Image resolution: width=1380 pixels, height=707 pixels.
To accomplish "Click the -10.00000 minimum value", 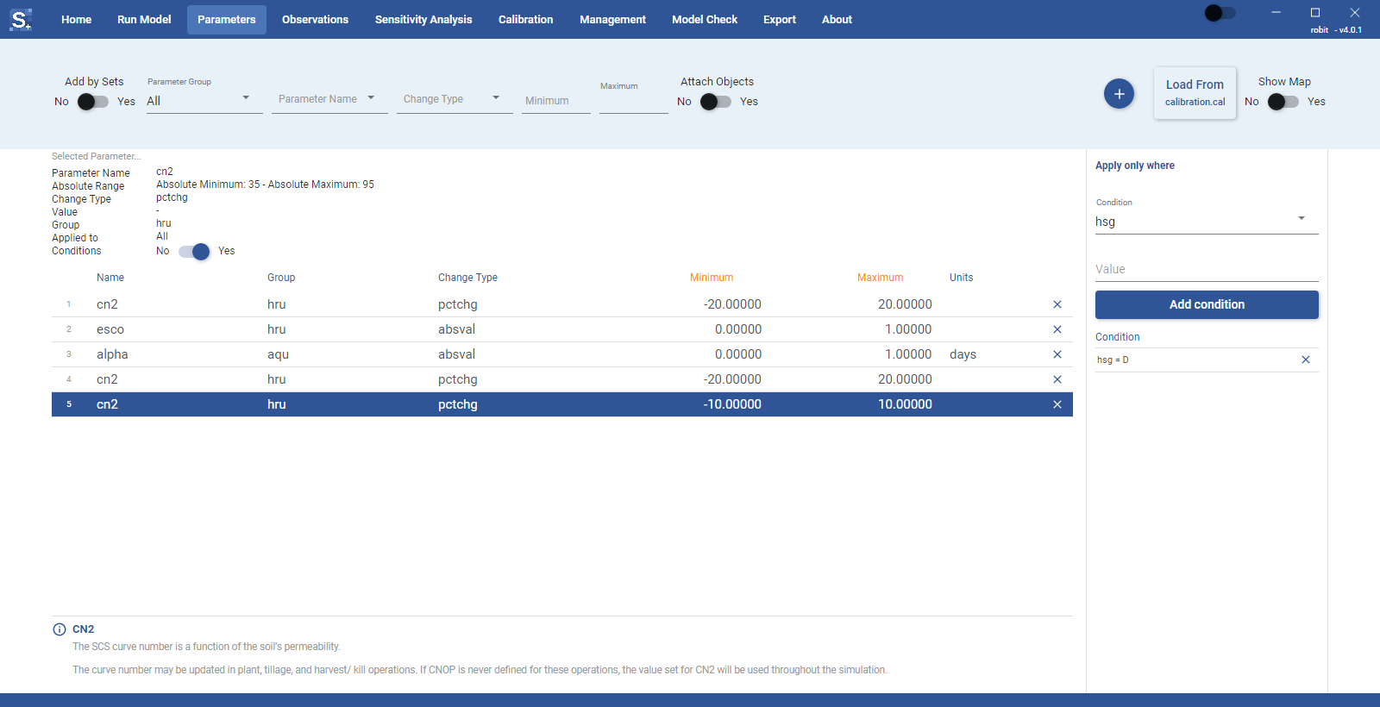I will pos(732,404).
